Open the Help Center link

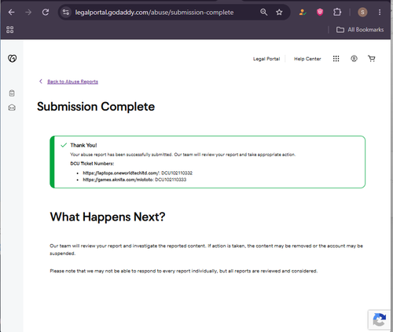(307, 59)
